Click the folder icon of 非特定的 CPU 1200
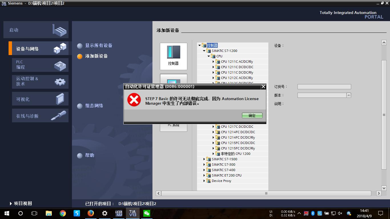 pos(218,154)
